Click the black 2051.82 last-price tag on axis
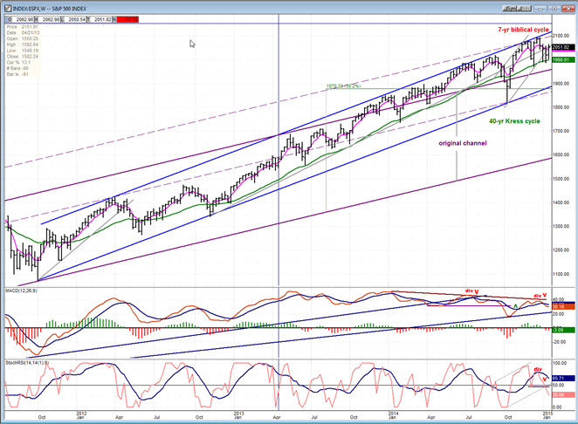 [563, 47]
